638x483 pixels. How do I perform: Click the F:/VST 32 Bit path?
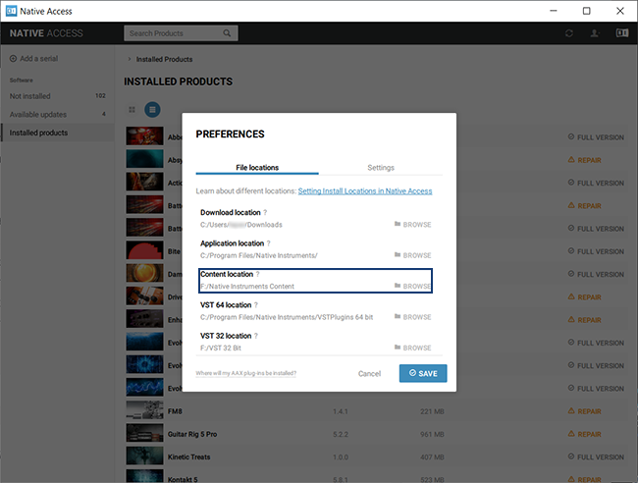tap(221, 349)
